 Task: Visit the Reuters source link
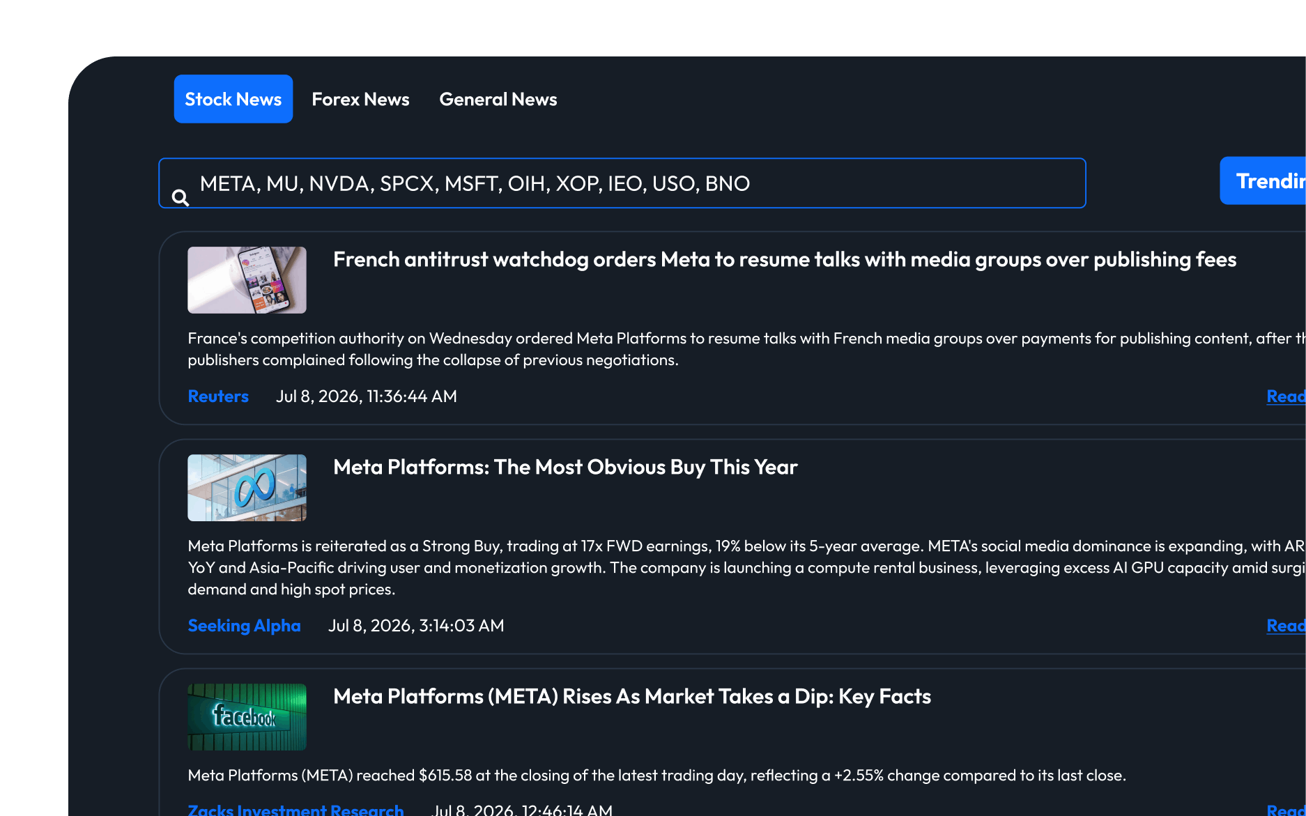(218, 397)
